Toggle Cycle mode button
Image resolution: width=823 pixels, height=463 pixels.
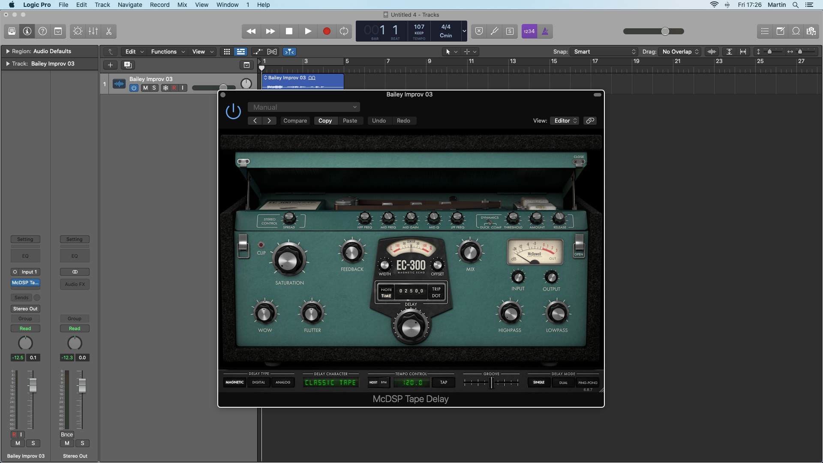pos(344,31)
